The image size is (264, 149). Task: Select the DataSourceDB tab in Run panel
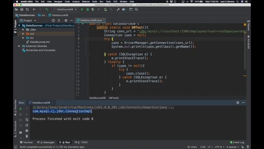[41, 103]
